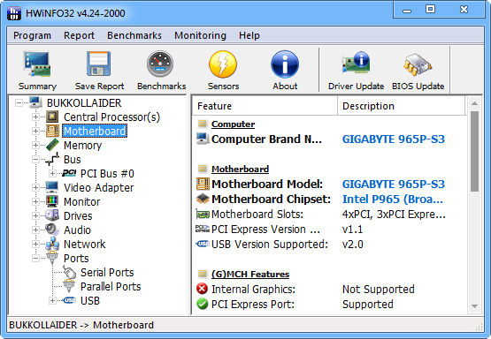Click the status bar path text
This screenshot has width=491, height=339.
tap(81, 325)
